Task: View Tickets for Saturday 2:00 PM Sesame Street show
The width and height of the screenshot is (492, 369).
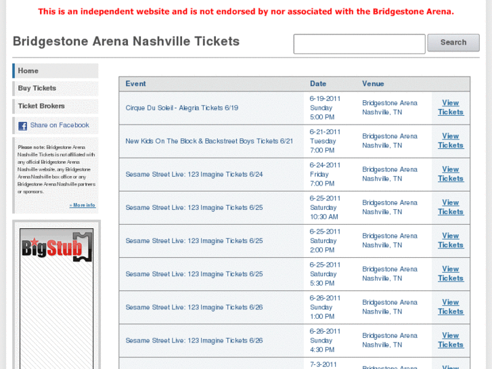Action: coord(451,240)
